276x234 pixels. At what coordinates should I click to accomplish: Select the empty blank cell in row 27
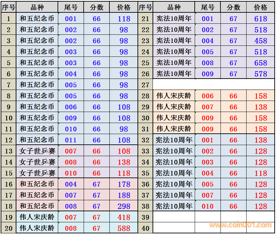(213, 85)
